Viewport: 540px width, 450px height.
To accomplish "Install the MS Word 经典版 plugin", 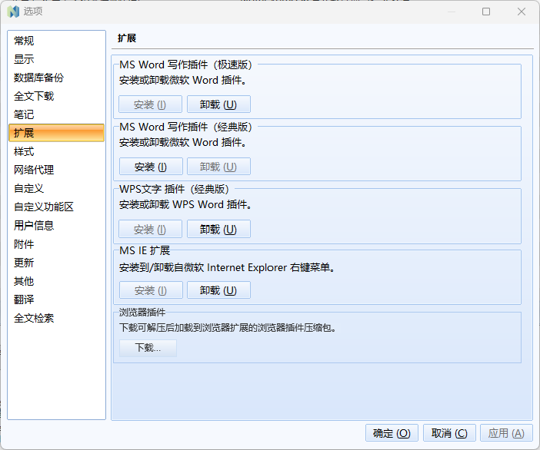I will [151, 167].
